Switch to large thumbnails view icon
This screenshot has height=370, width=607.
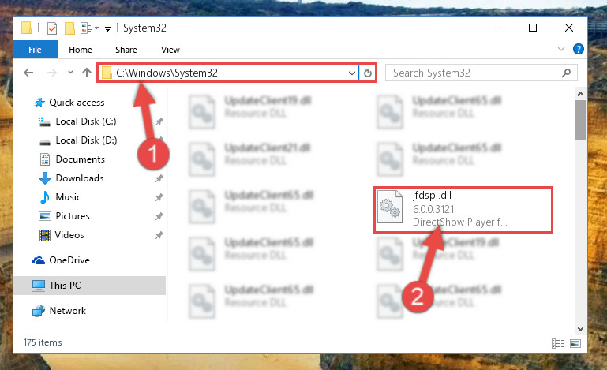(x=575, y=343)
